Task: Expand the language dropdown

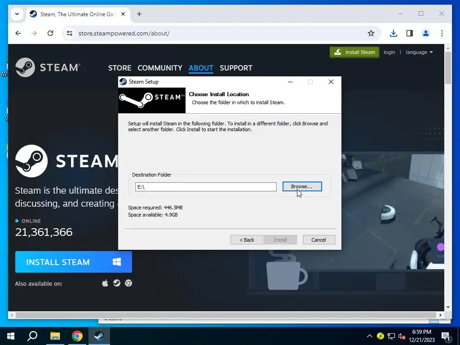Action: tap(419, 52)
